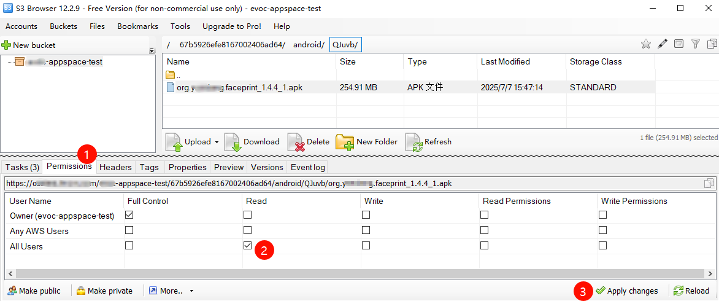Enable Read Permissions for All Users
Image resolution: width=719 pixels, height=301 pixels.
(484, 246)
